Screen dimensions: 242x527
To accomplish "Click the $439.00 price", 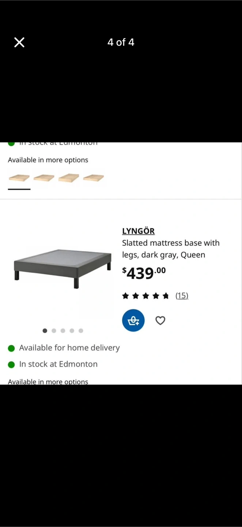I will click(x=144, y=273).
